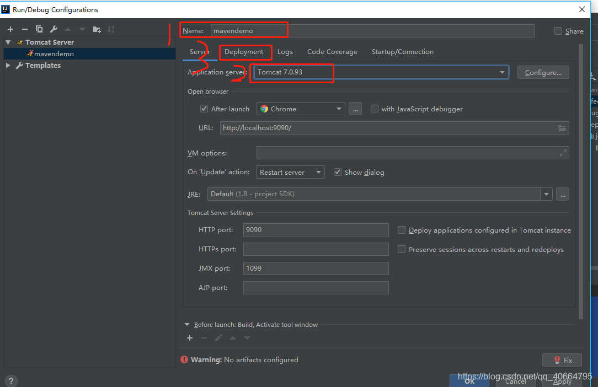
Task: Collapse the Tomcat Server tree node
Action: 8,42
